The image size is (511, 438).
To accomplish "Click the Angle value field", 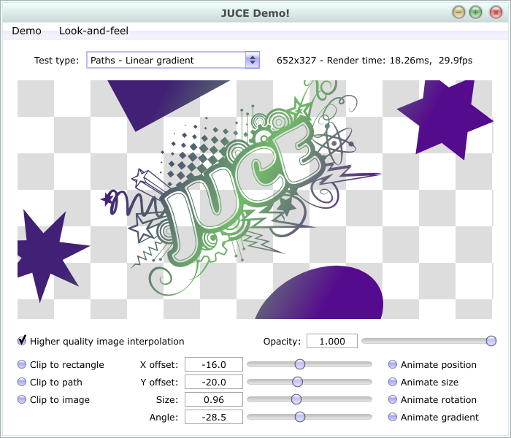I will coord(214,418).
